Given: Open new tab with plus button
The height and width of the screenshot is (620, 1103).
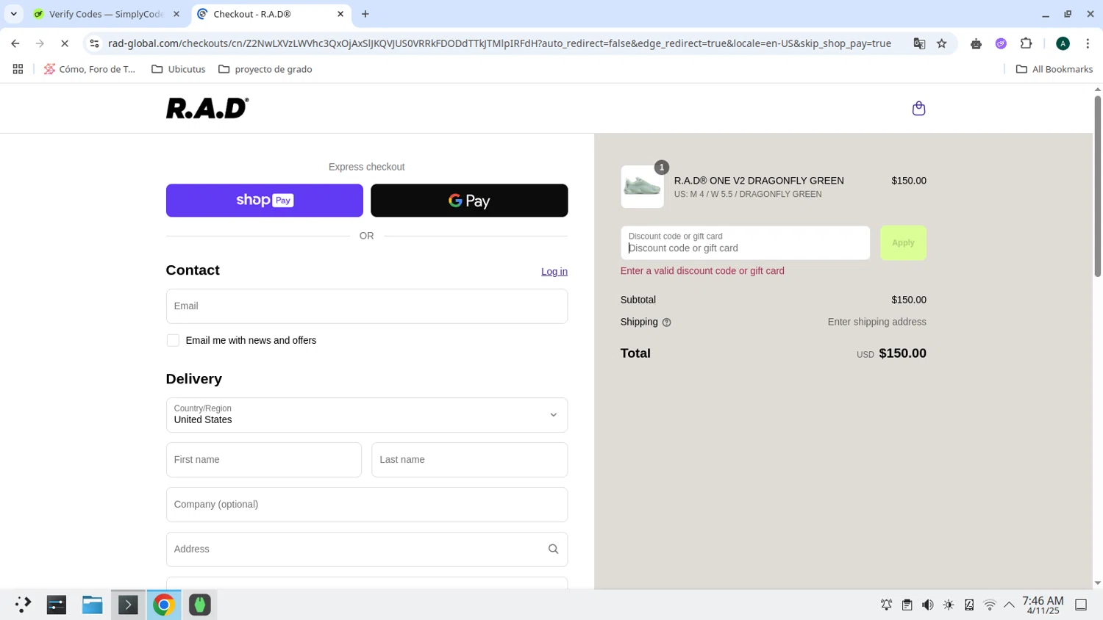Looking at the screenshot, I should pos(365,14).
